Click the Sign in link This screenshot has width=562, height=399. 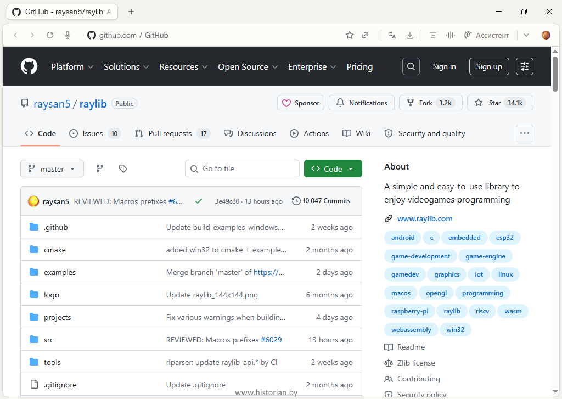(444, 66)
